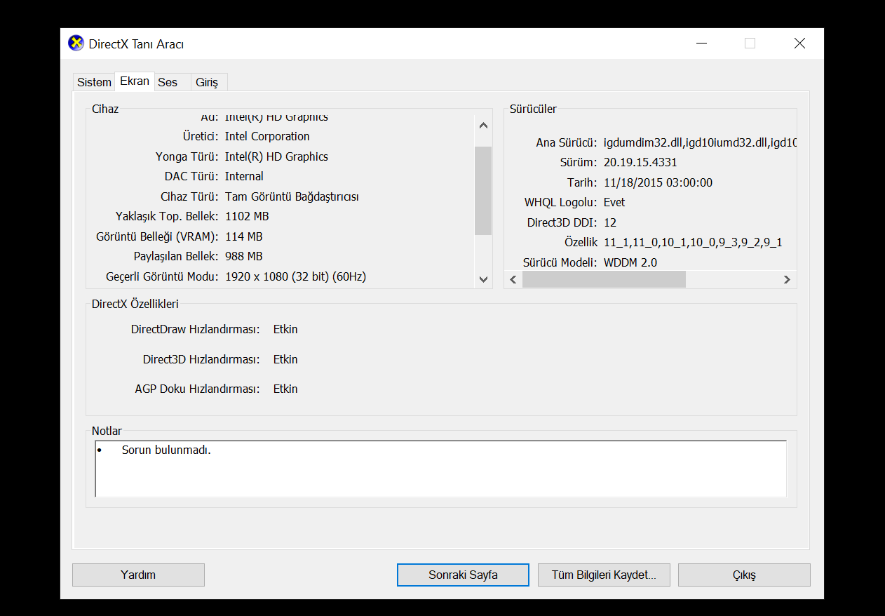Click the 'Intel Corporation' manufacturer value
This screenshot has width=885, height=616.
coord(267,136)
